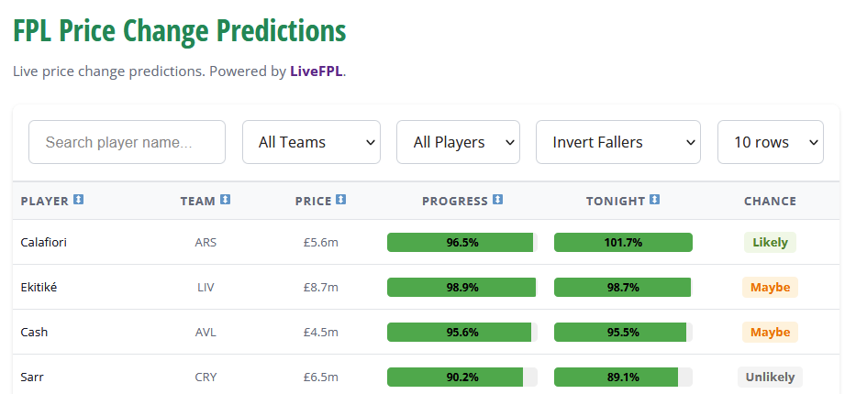Click Calafiori's Likely chance badge
Screen dimensions: 856x394
click(x=770, y=243)
